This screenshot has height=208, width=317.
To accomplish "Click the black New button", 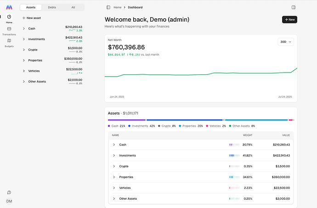I will 289,20.
